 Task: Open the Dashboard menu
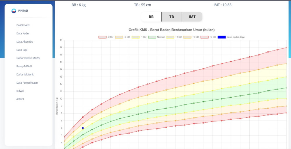(23, 25)
